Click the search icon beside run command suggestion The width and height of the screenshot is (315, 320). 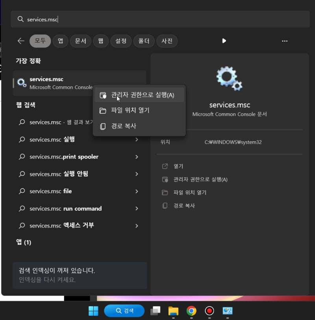tap(22, 208)
